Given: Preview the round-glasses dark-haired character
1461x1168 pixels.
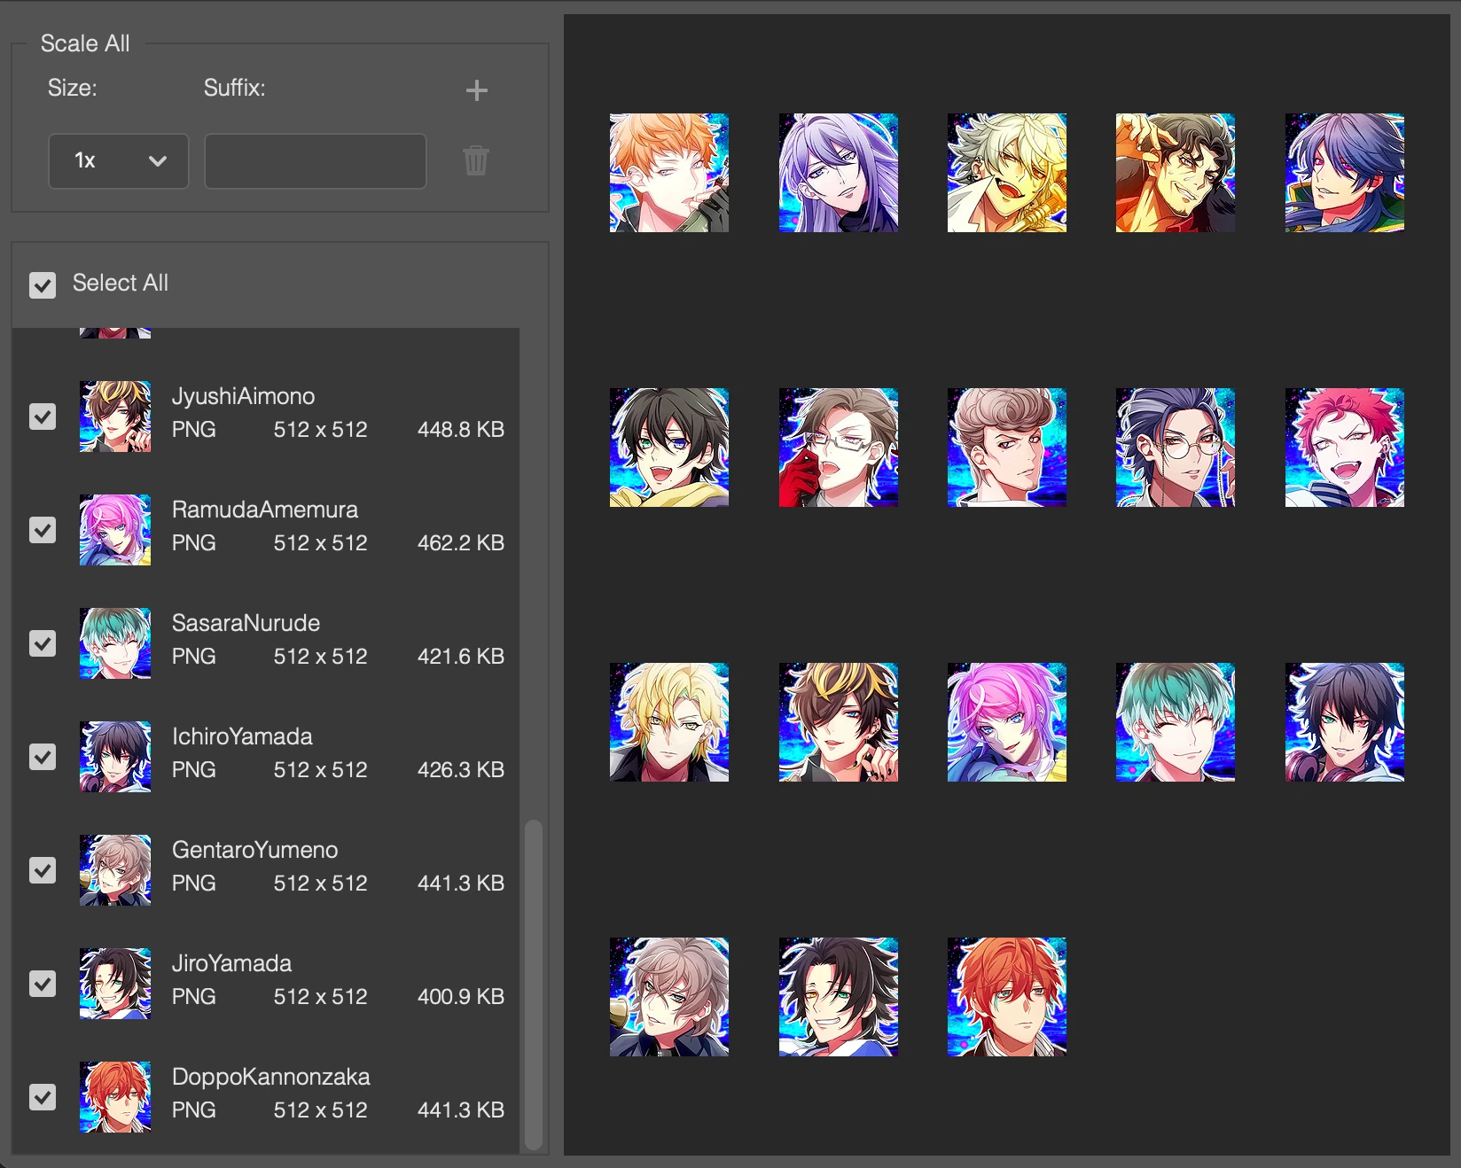Looking at the screenshot, I should [x=1176, y=448].
